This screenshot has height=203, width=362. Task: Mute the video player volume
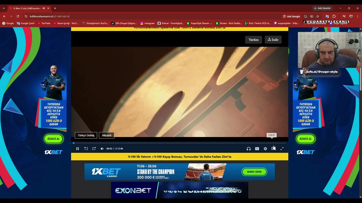tap(102, 149)
